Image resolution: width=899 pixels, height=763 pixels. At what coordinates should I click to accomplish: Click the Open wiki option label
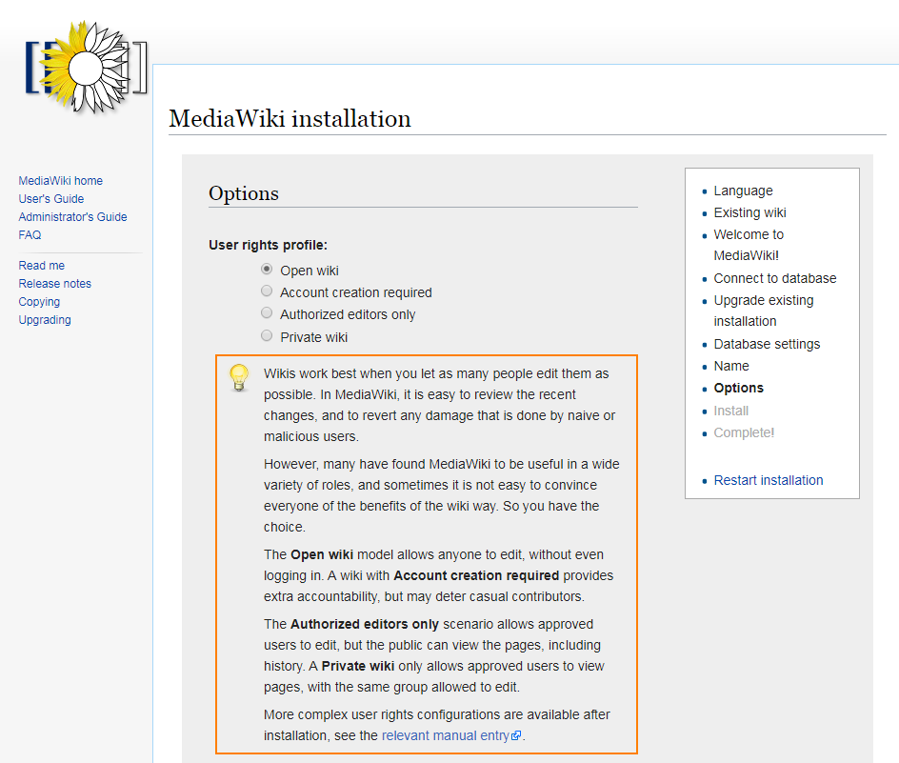(310, 271)
